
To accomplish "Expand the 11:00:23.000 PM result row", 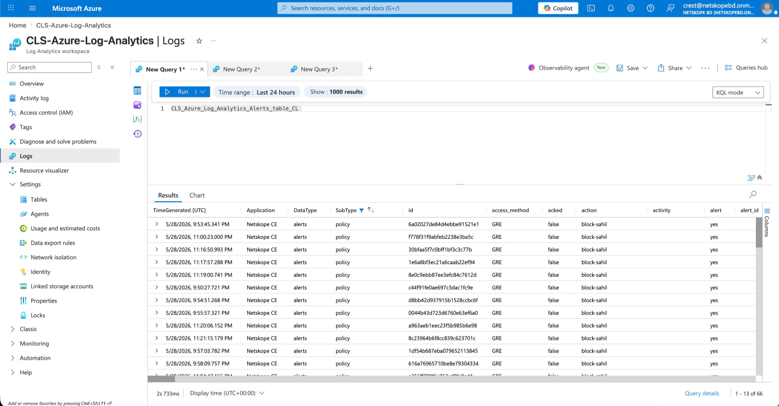I will (x=157, y=237).
